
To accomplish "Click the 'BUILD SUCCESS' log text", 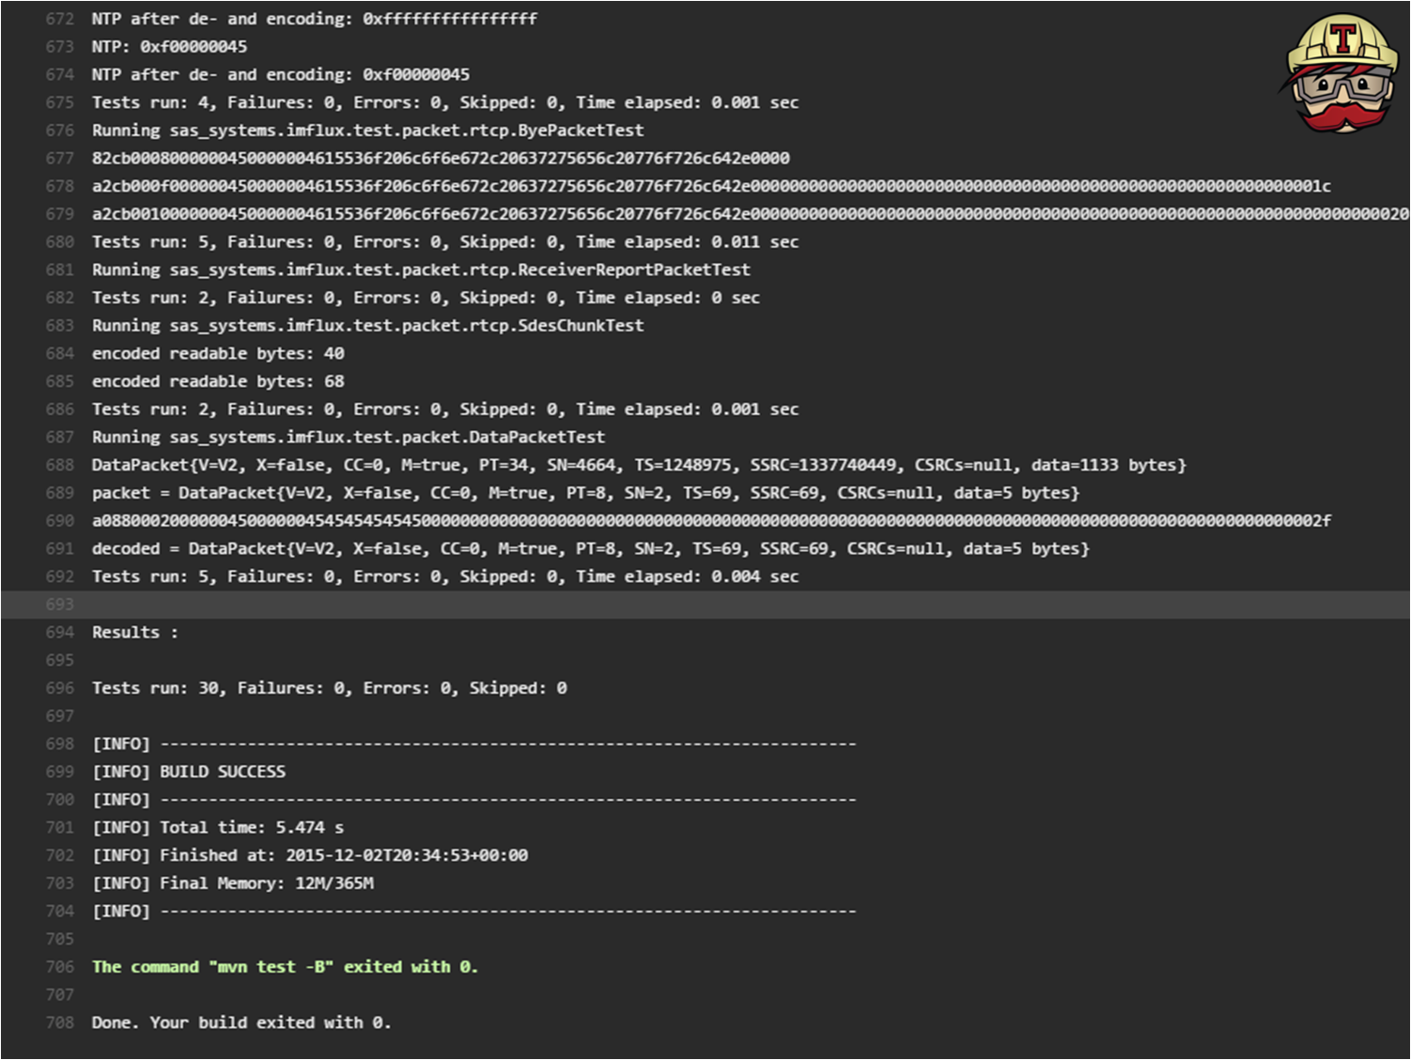I will (x=223, y=772).
